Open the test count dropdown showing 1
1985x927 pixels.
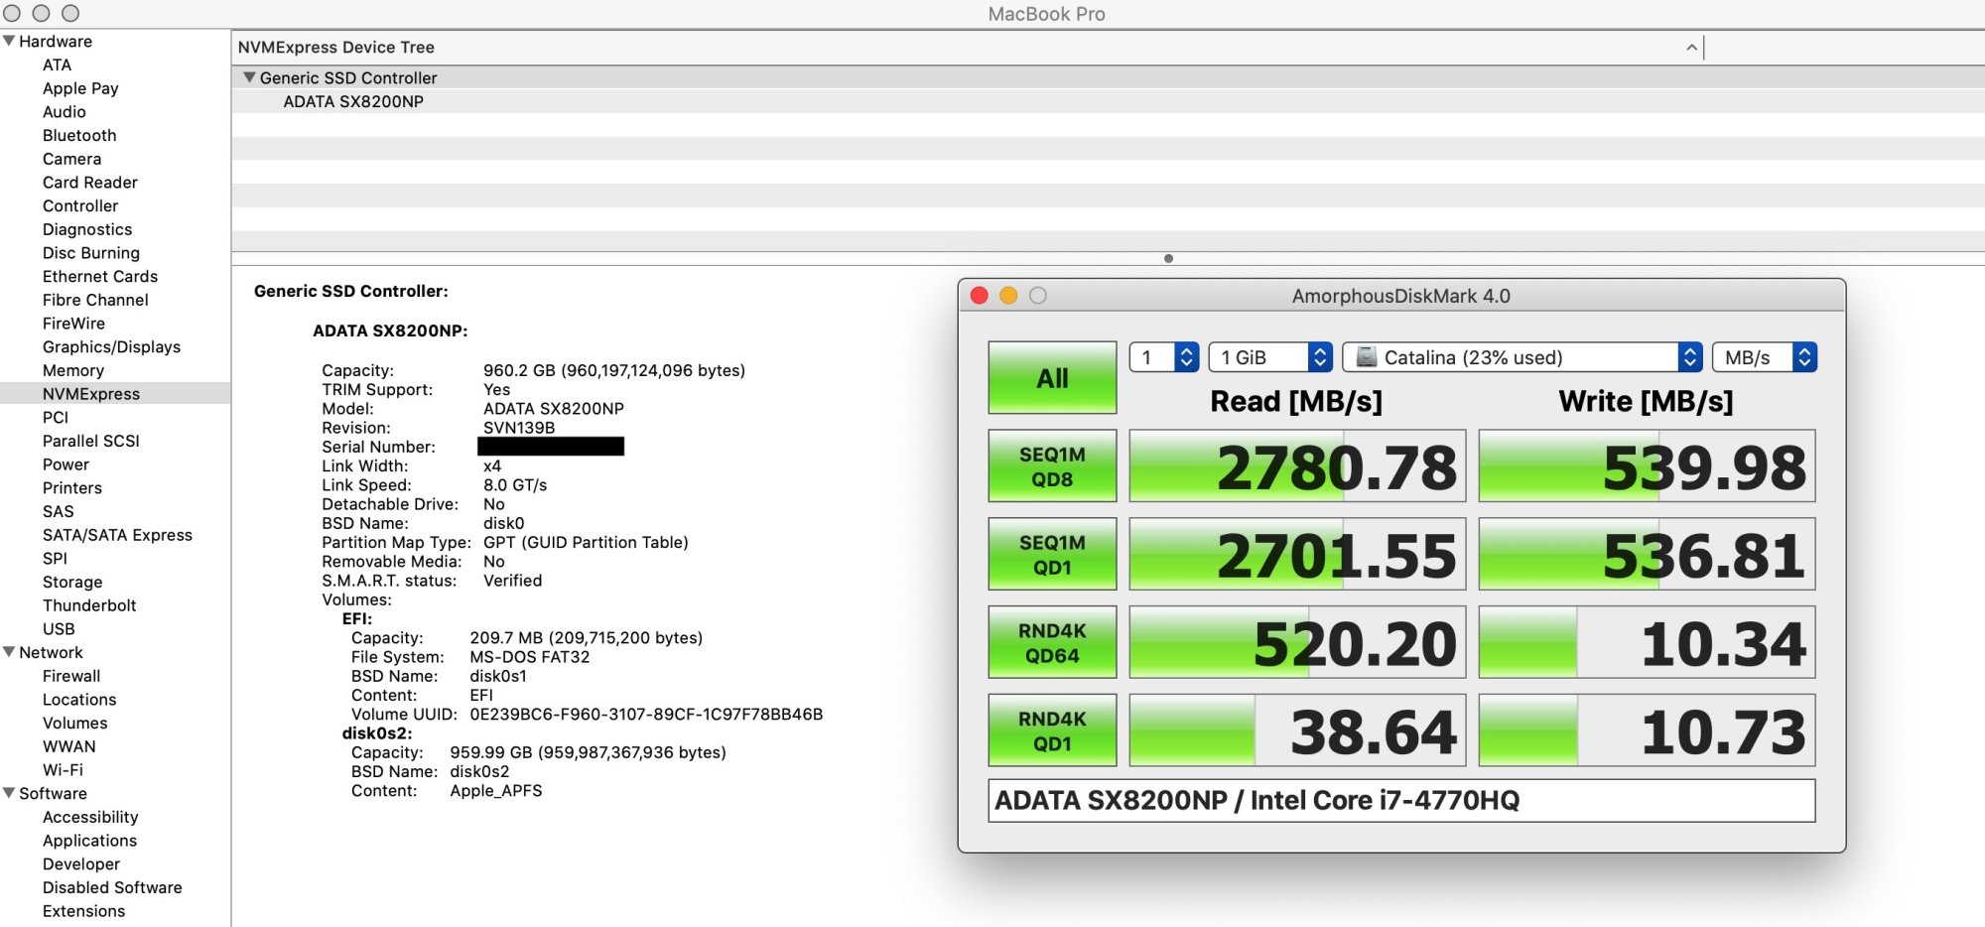[1164, 357]
